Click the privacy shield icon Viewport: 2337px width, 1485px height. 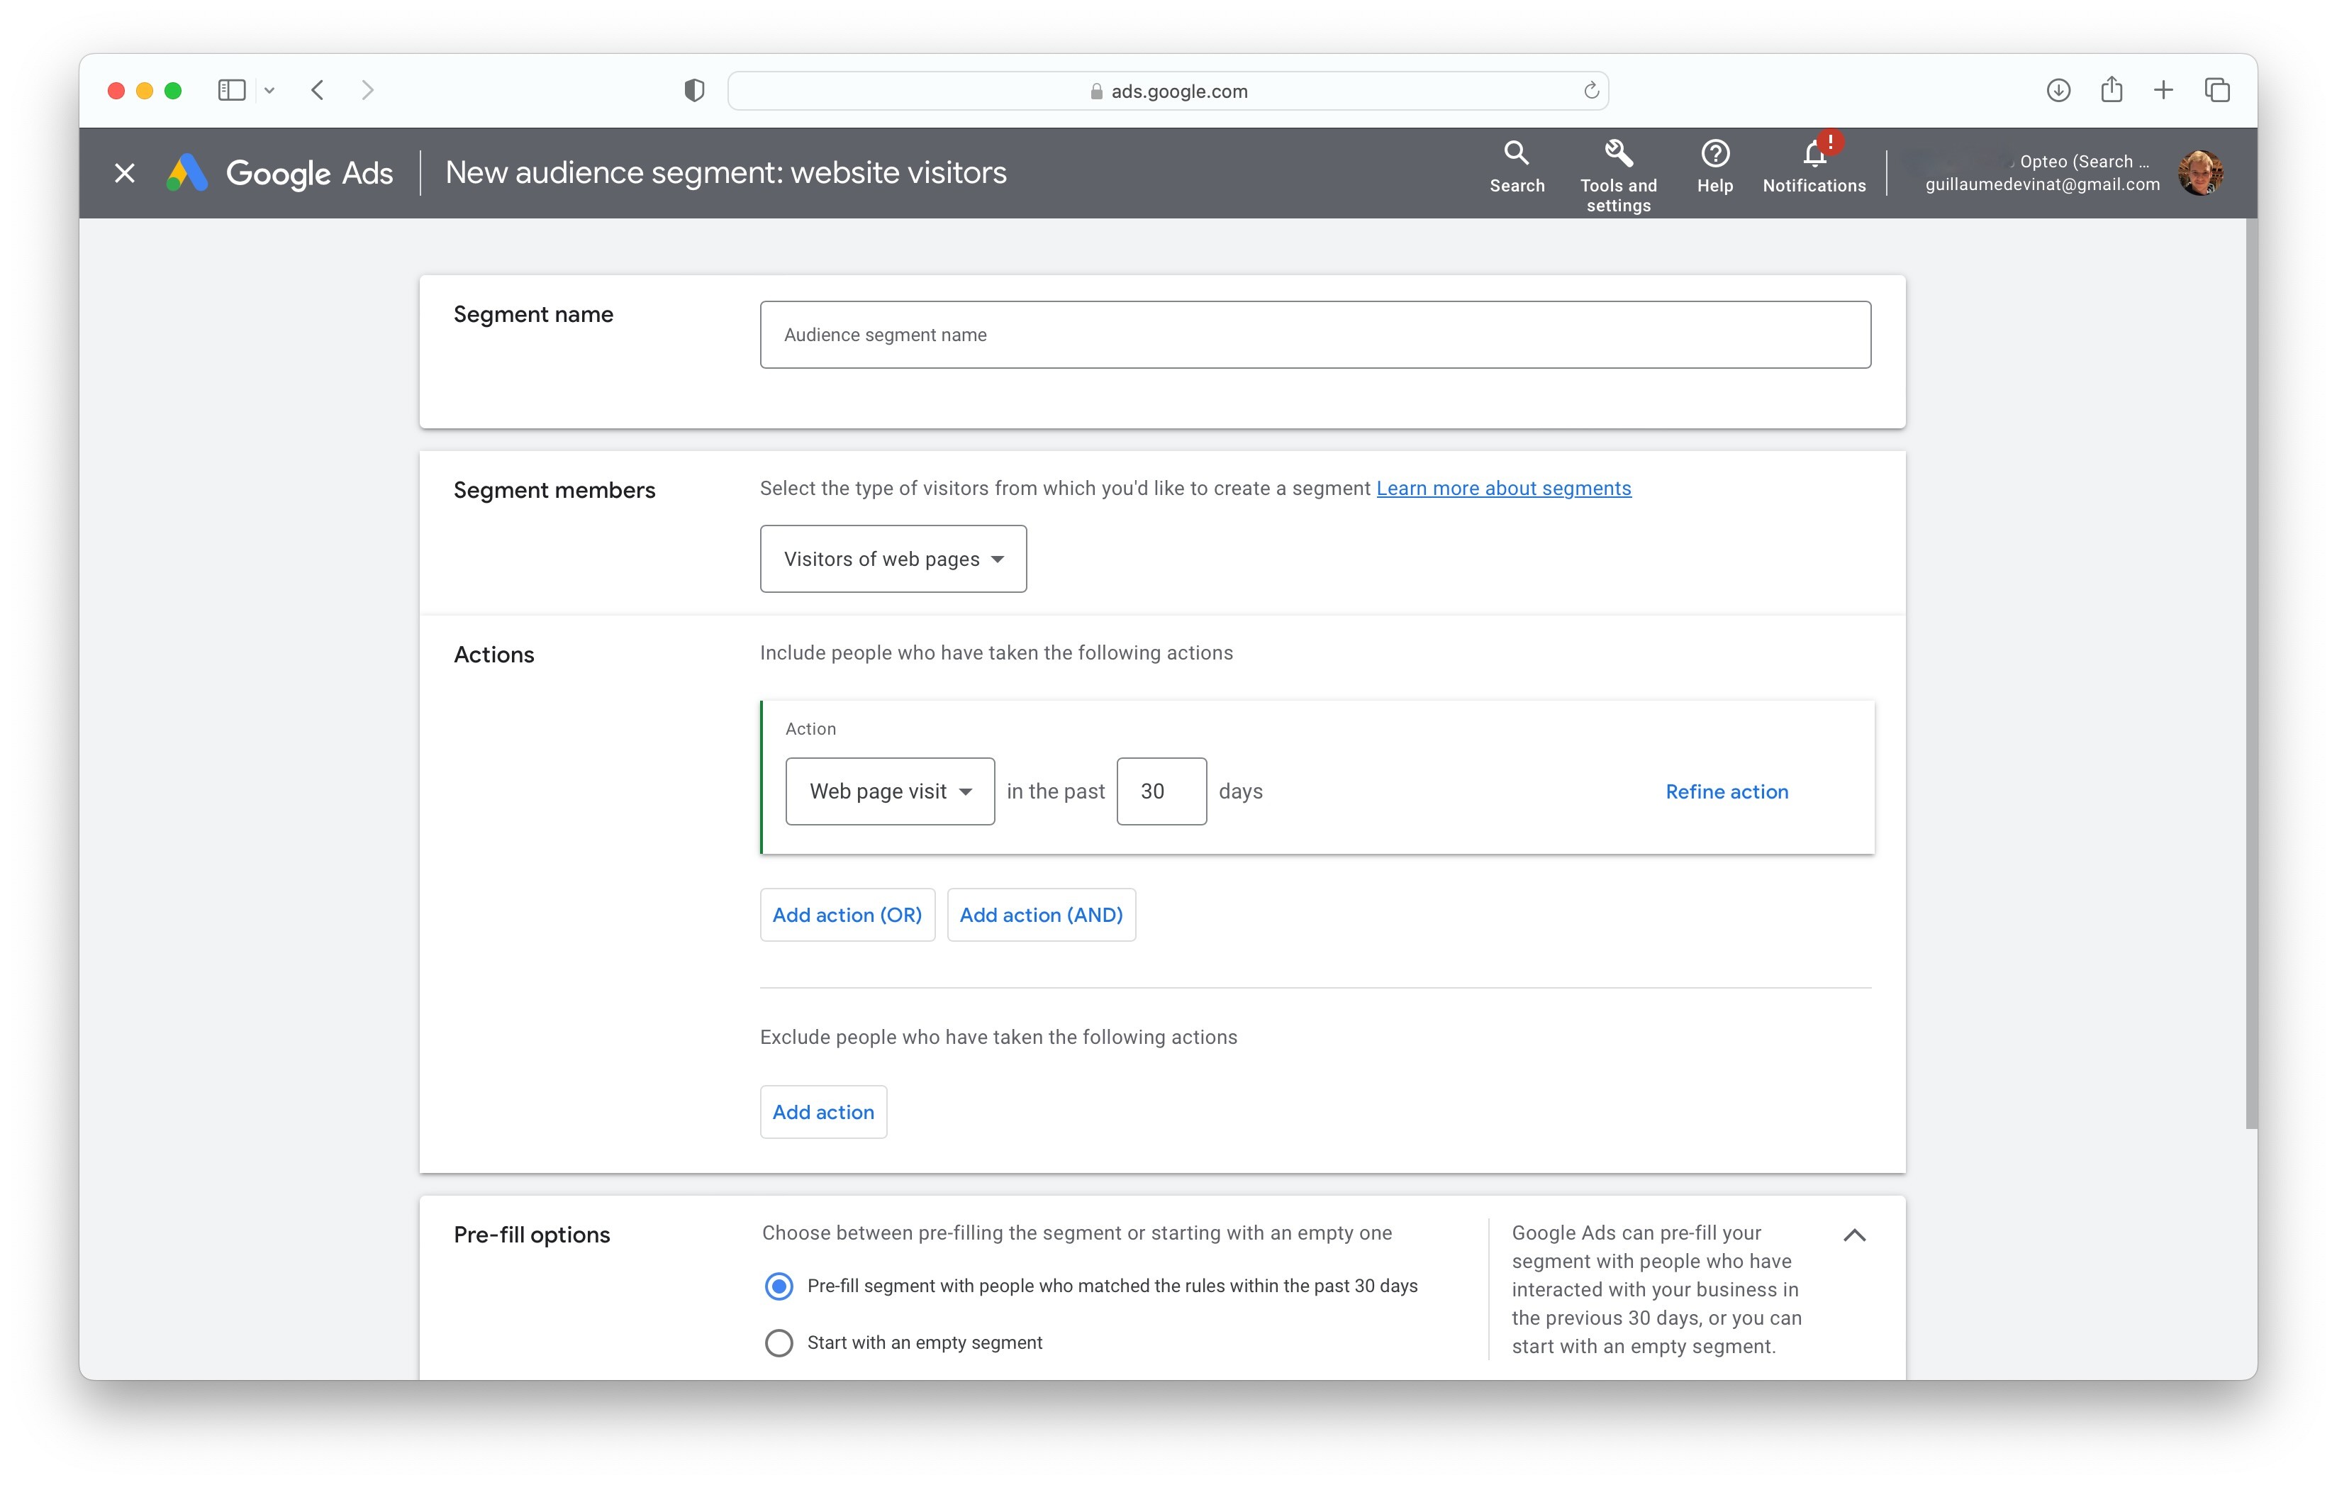click(x=694, y=90)
